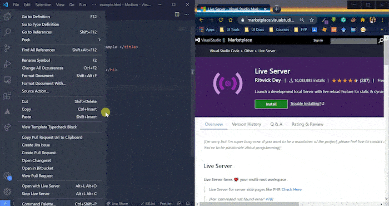Switch to Q & A tab
This screenshot has height=206, width=389.
276,124
